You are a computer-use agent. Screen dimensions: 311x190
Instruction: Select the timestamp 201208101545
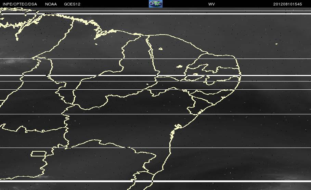288,4
